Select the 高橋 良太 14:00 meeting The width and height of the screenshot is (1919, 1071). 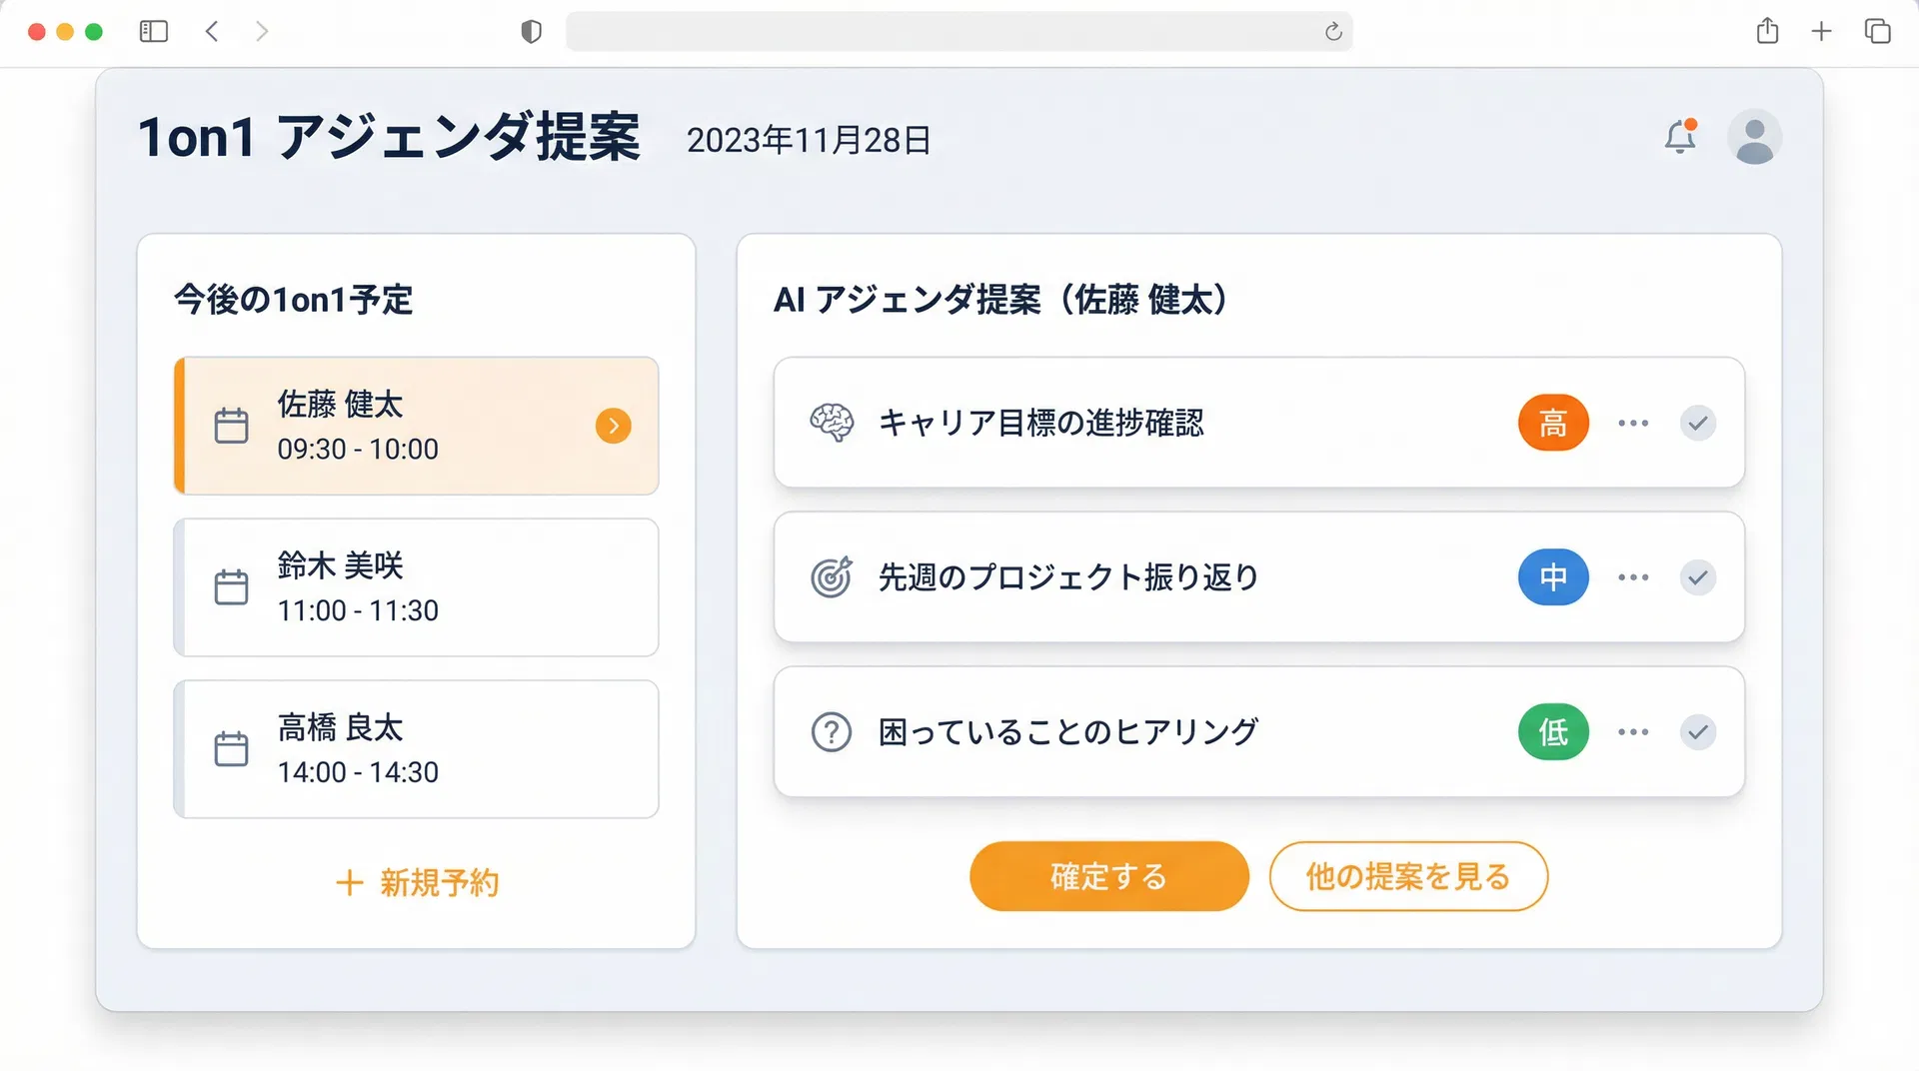point(417,749)
